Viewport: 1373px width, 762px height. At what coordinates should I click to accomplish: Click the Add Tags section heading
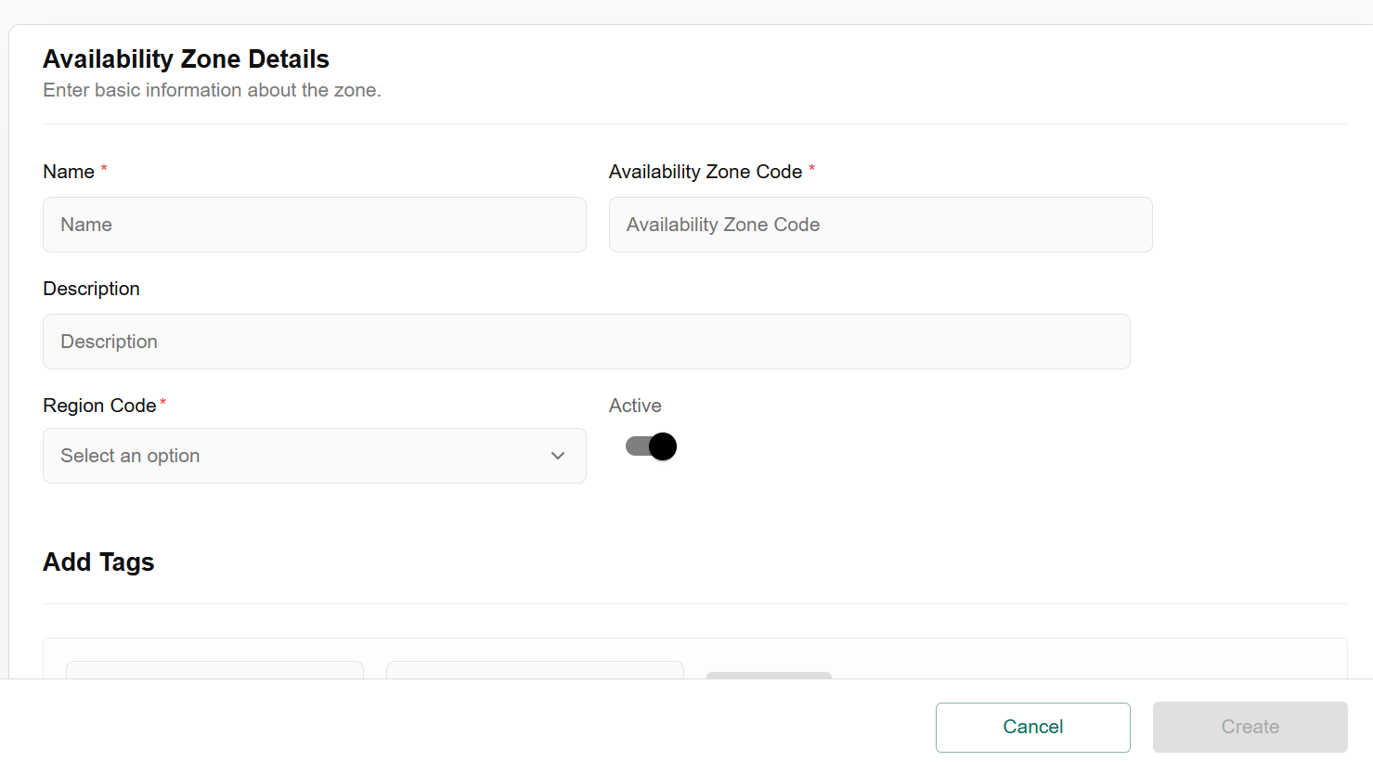(98, 562)
